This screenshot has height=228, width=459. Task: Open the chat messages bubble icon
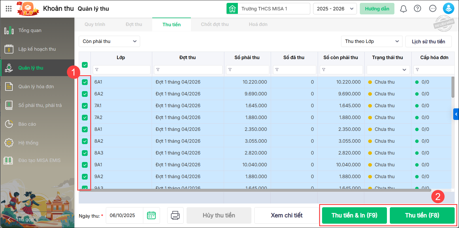point(432,9)
